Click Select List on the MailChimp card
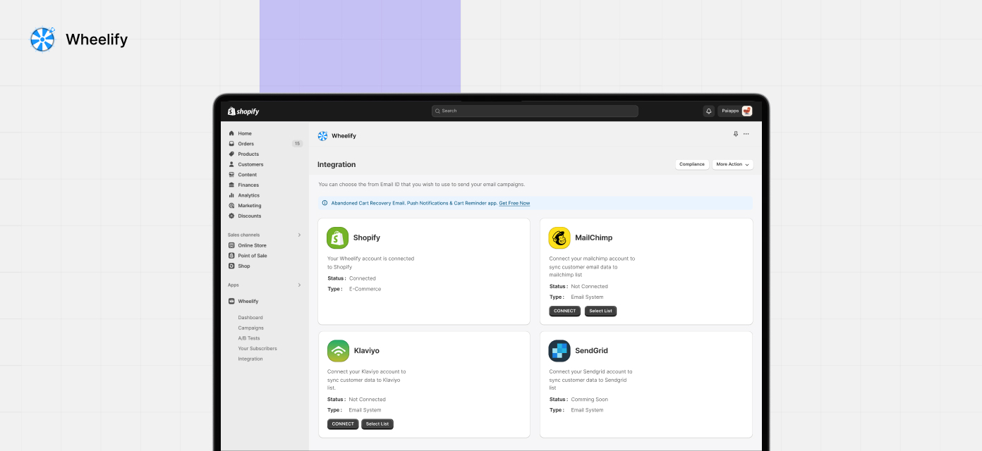 point(601,311)
